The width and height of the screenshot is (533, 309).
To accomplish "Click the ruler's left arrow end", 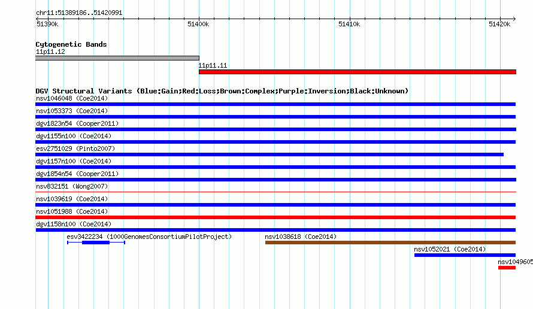I will click(37, 19).
